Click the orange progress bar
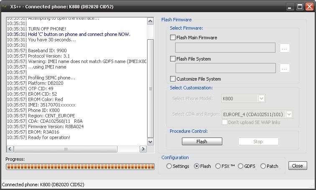Image resolution: width=316 pixels, height=190 pixels. click(x=80, y=167)
